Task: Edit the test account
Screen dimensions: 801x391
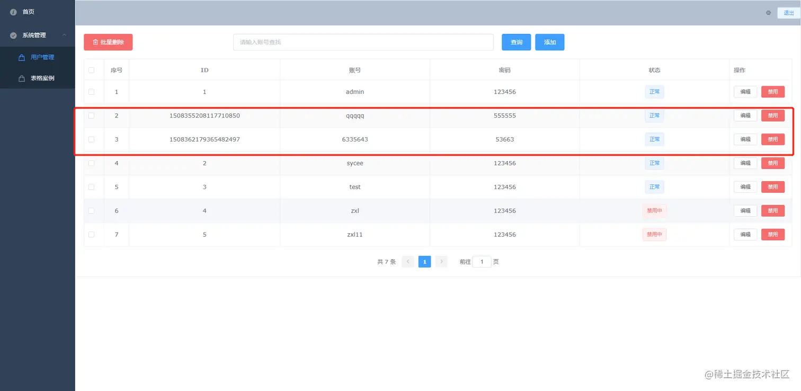Action: tap(745, 187)
